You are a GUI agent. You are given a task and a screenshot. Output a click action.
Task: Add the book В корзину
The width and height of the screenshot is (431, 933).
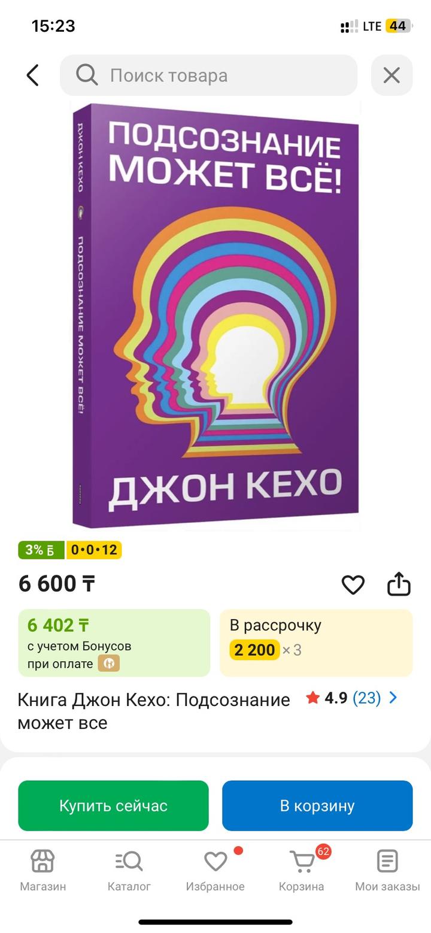[x=317, y=805]
